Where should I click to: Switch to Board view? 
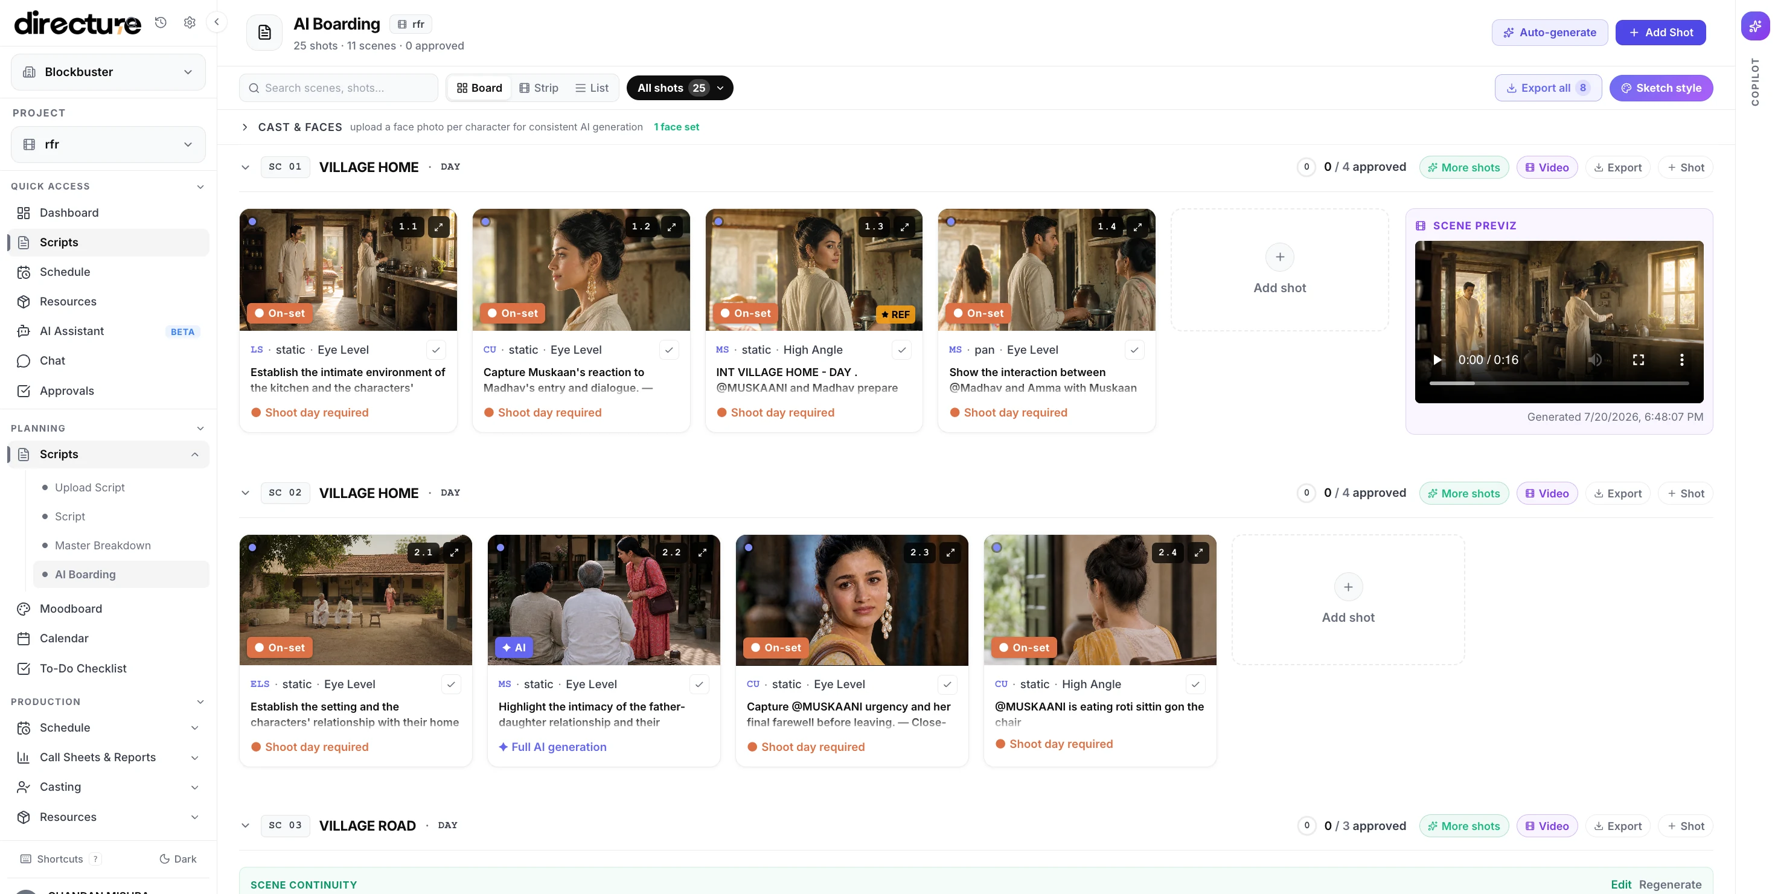[x=479, y=88]
